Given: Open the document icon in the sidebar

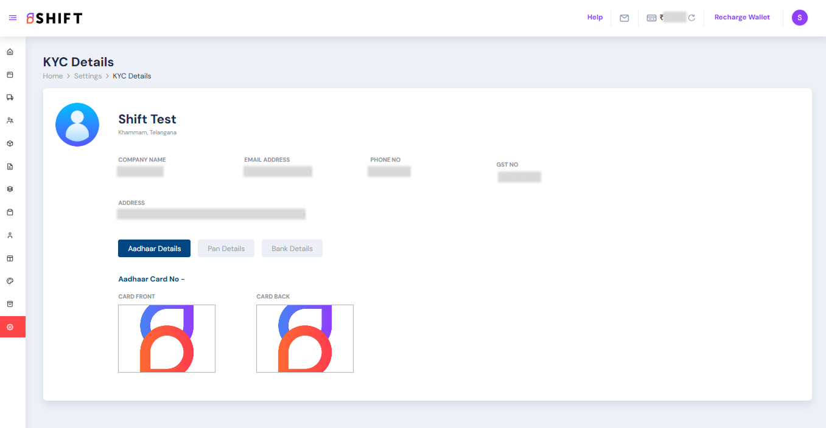Looking at the screenshot, I should click(10, 167).
